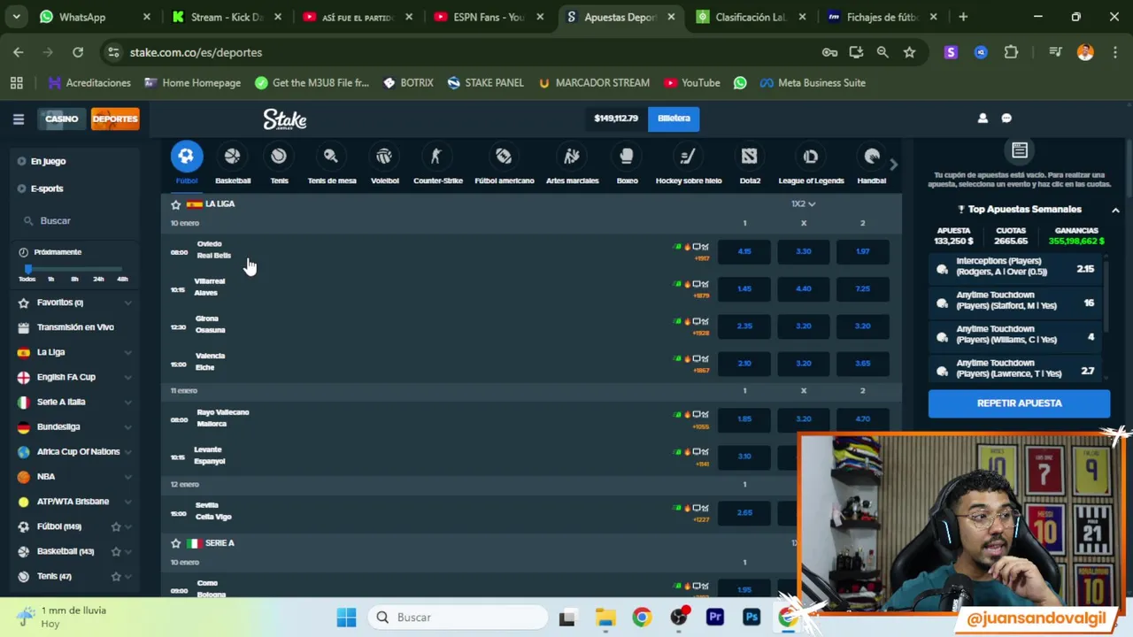Select the Fútbol sport icon
1133x637 pixels.
tap(186, 157)
